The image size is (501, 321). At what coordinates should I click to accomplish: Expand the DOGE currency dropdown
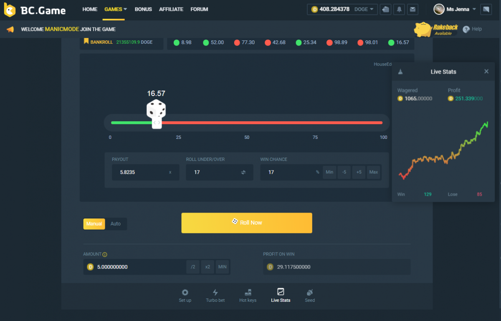click(x=364, y=9)
